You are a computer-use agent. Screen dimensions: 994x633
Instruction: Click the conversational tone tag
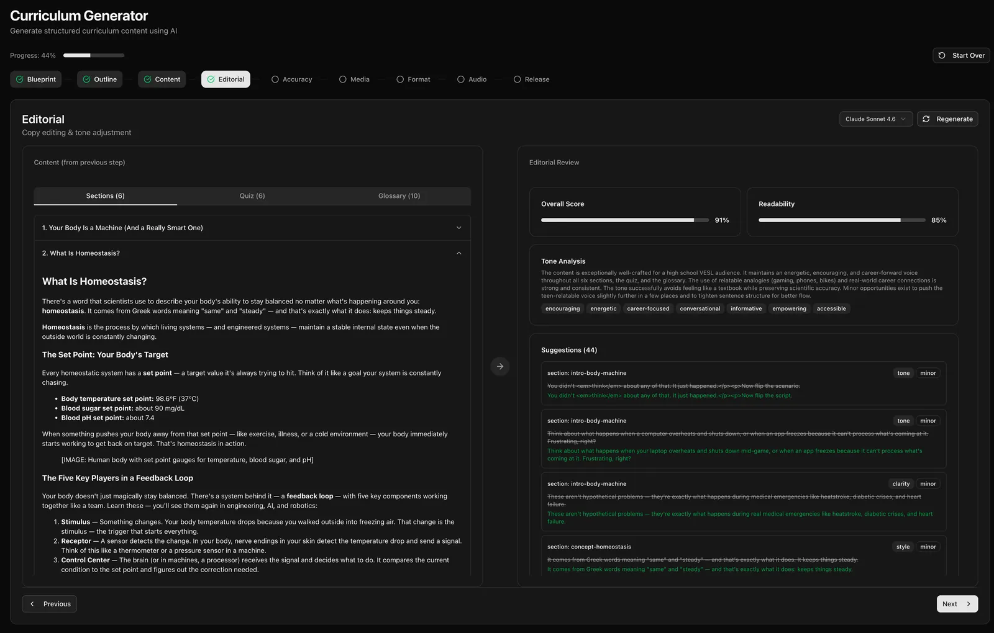(x=700, y=308)
